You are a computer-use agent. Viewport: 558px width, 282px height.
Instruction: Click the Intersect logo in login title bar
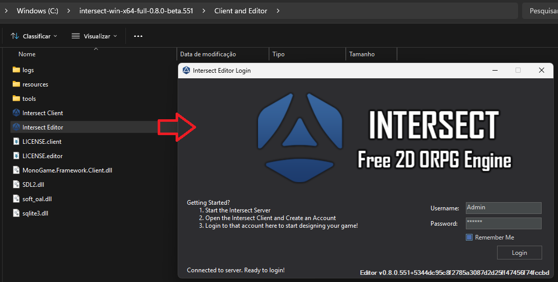pos(186,71)
